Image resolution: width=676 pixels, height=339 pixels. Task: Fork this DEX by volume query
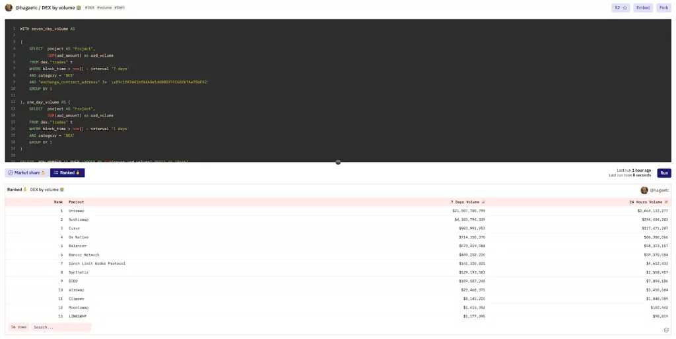[x=663, y=7]
